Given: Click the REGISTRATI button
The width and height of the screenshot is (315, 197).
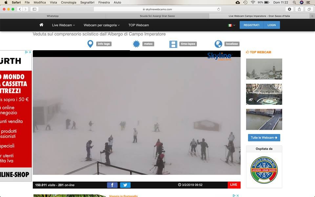Looking at the screenshot, I should coord(251,25).
